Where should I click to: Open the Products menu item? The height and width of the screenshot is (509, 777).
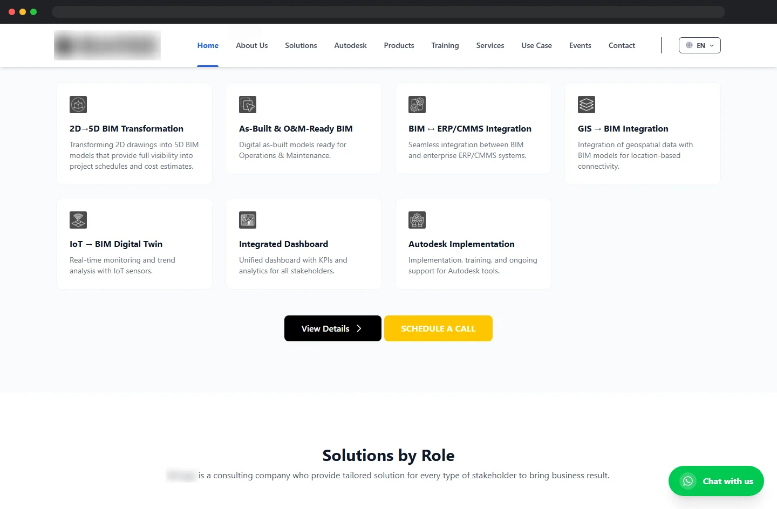pos(399,45)
